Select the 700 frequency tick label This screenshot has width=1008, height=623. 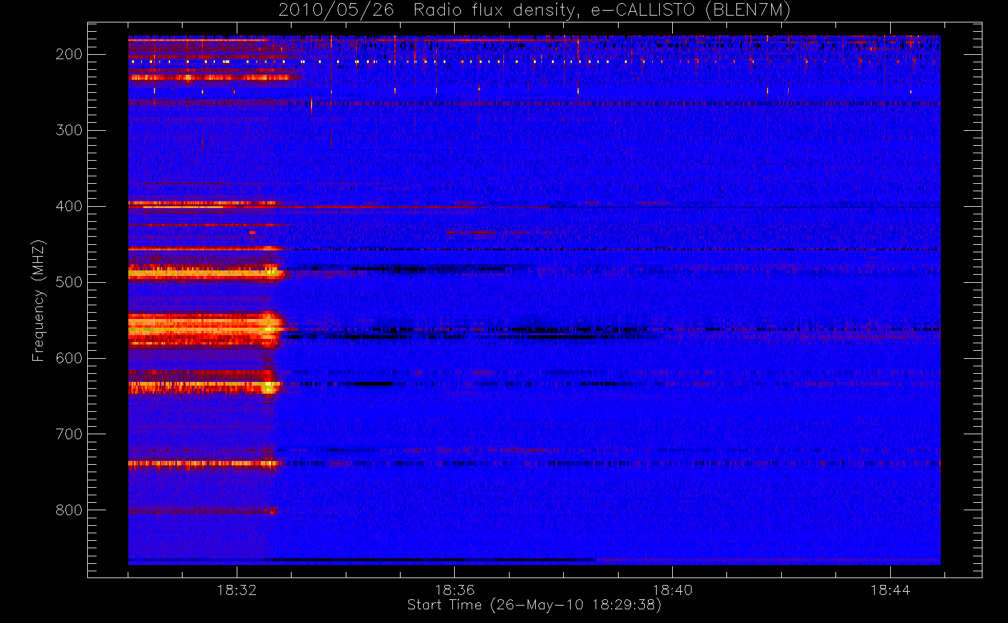click(x=69, y=434)
